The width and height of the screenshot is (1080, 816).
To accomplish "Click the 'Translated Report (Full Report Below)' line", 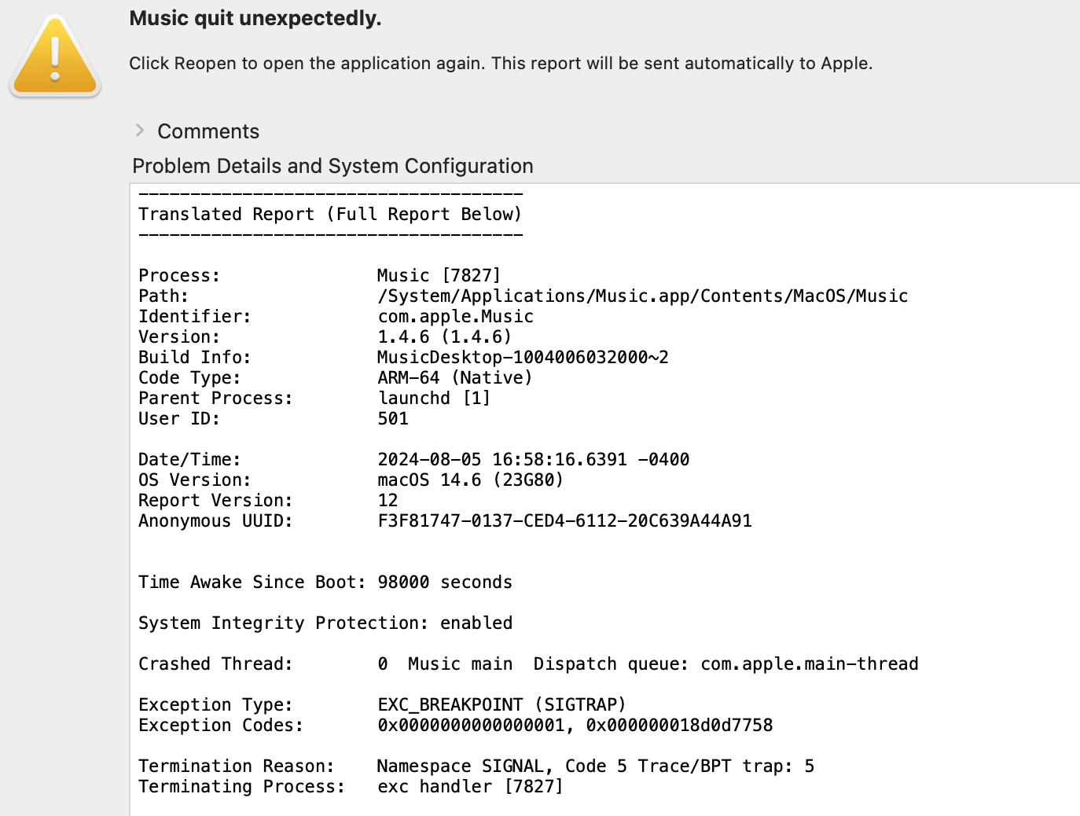I will pos(330,214).
